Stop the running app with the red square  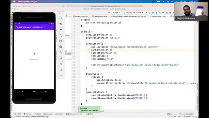click(170, 12)
